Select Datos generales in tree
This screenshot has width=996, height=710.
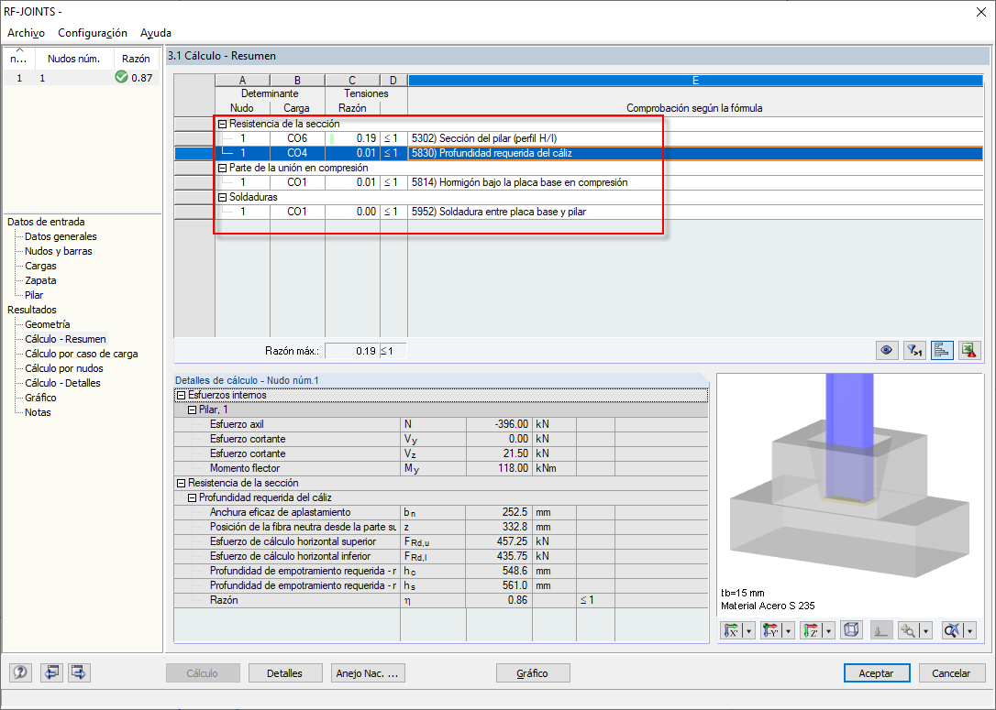tap(61, 236)
